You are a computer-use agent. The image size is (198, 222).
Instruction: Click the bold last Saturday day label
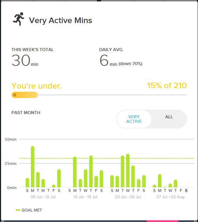(186, 190)
